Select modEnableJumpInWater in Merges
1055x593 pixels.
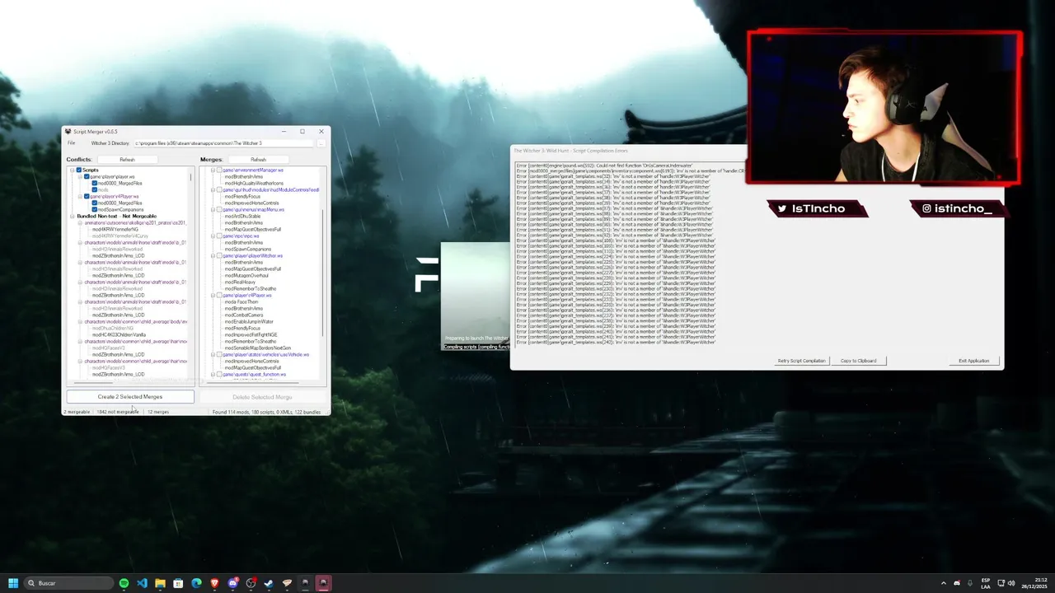(x=249, y=321)
